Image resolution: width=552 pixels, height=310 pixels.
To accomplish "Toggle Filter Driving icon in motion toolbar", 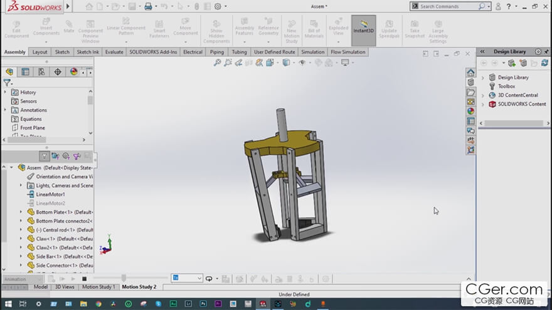I will point(66,156).
